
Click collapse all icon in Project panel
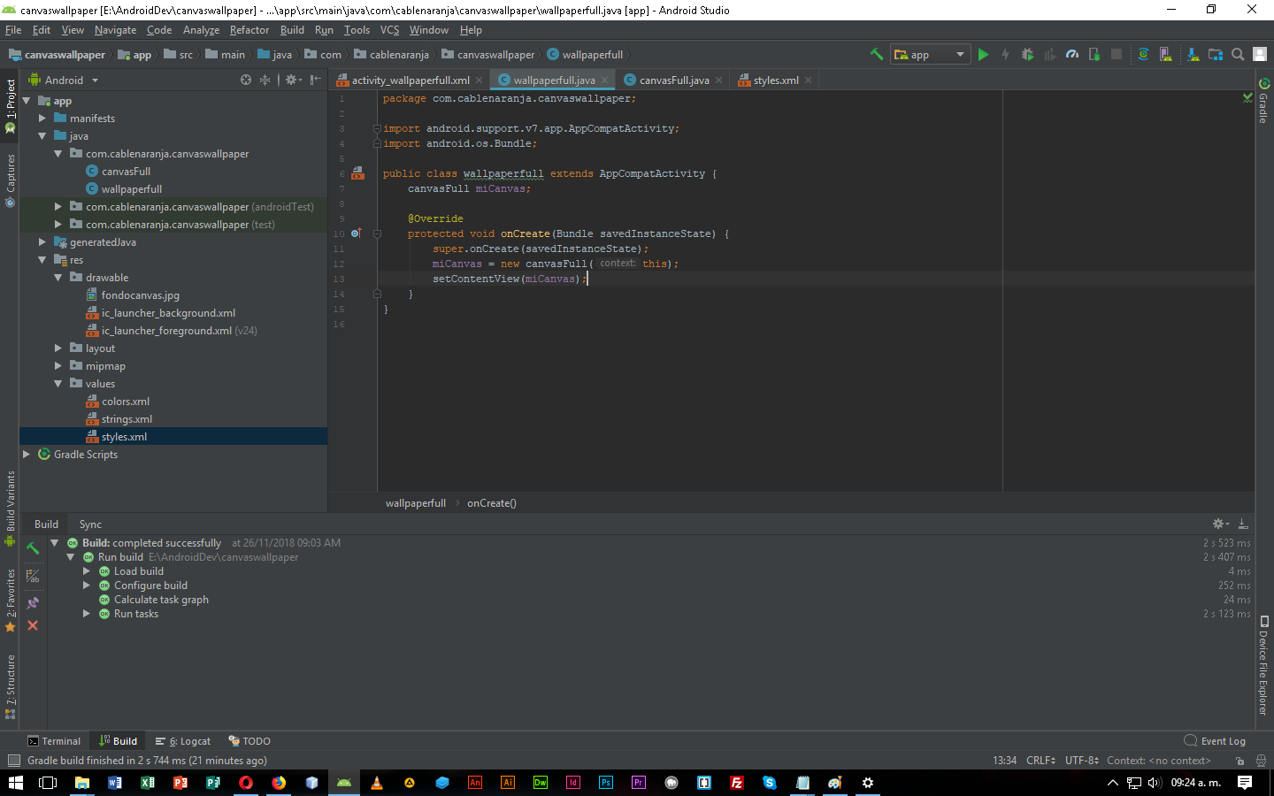[x=265, y=80]
